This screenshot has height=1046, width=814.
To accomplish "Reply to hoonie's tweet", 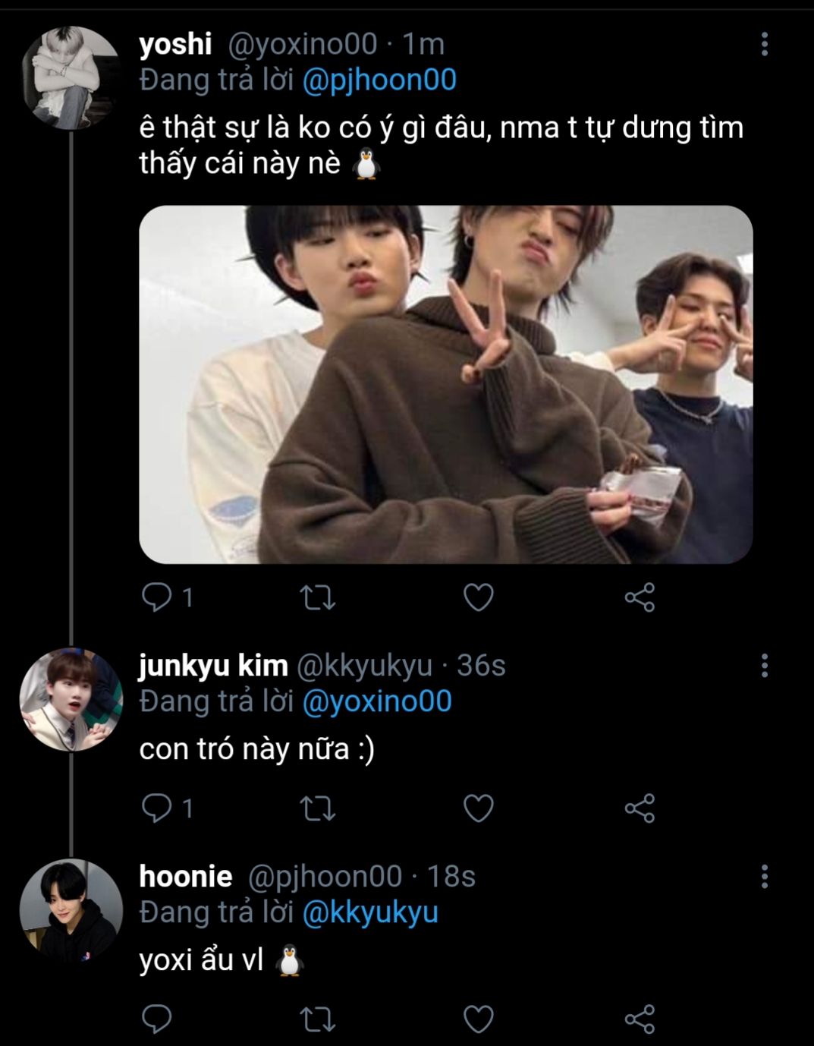I will click(157, 1019).
